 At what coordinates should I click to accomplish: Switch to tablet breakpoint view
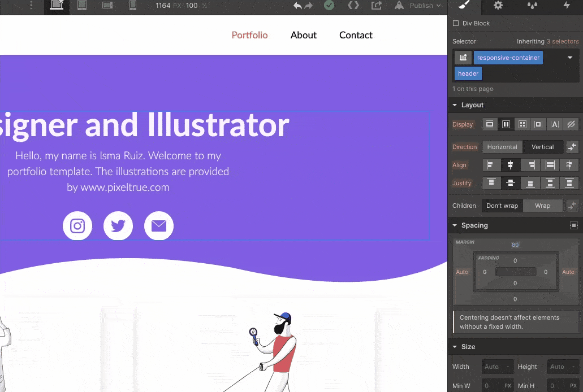(x=82, y=5)
